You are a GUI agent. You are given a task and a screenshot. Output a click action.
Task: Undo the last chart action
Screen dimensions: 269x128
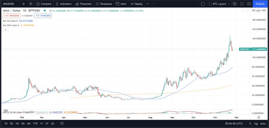coord(148,4)
